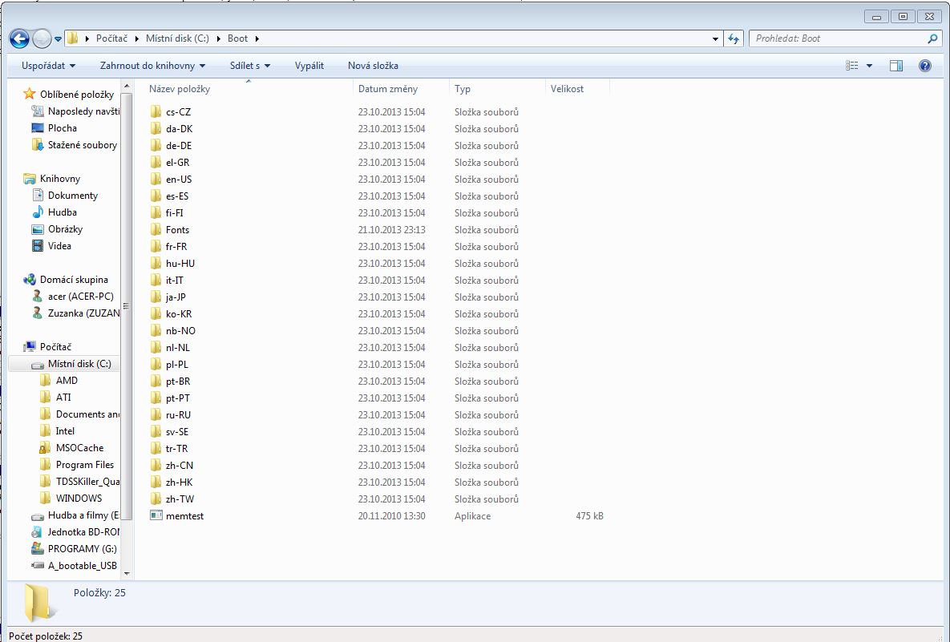Select the zh-TW folder icon
Viewport: 950px width, 642px height.
click(x=156, y=499)
